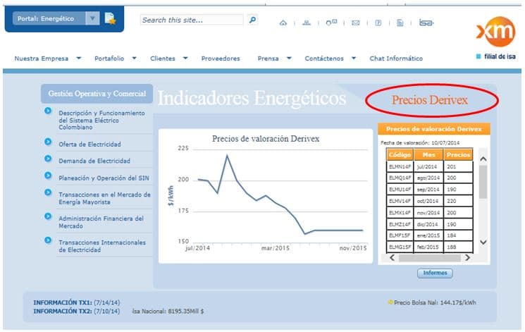This screenshot has height=332, width=525.
Task: Open Demanda de Electricidad link
Action: pyautogui.click(x=94, y=161)
